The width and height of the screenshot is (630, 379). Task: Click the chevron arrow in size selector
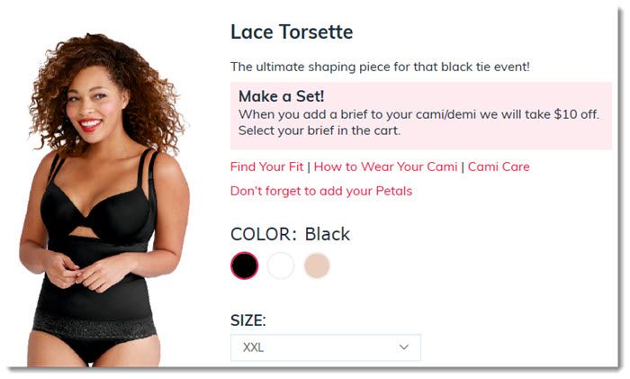(x=404, y=347)
